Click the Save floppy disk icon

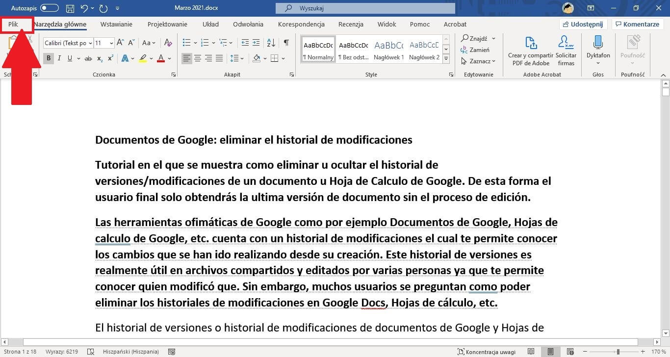(x=70, y=8)
